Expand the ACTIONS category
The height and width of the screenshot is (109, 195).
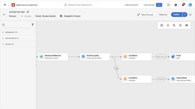(3, 44)
